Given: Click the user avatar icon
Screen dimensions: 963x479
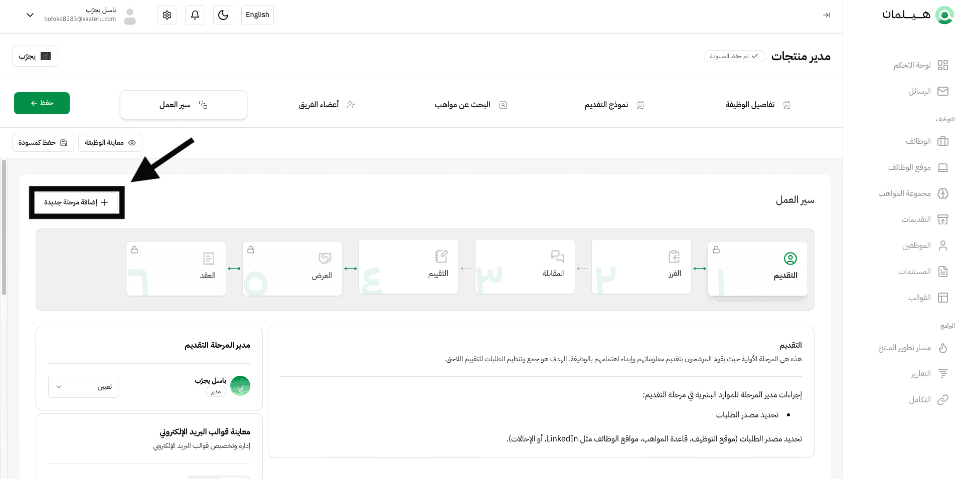Looking at the screenshot, I should click(x=130, y=17).
